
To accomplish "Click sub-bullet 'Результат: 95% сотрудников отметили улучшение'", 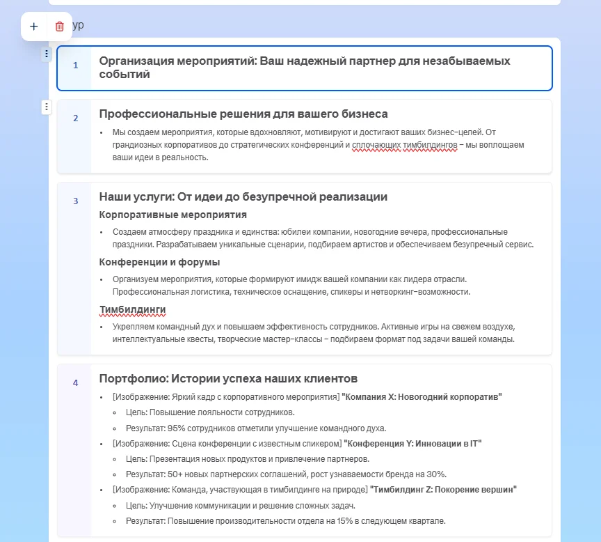I will click(256, 428).
